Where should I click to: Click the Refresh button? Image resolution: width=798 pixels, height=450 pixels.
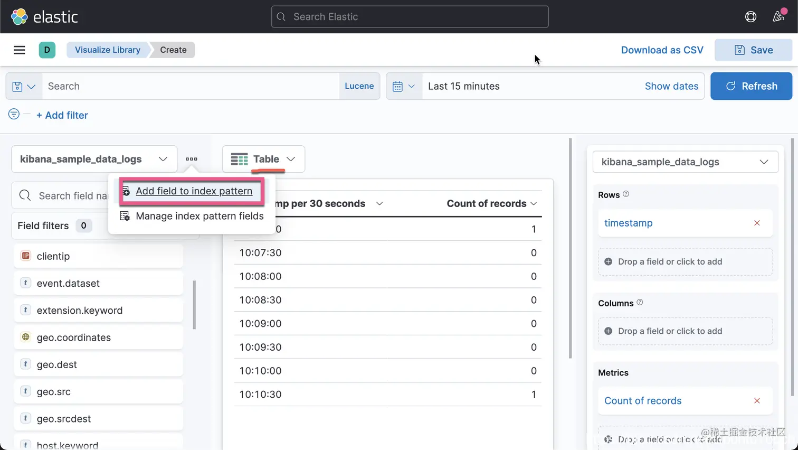pyautogui.click(x=751, y=86)
